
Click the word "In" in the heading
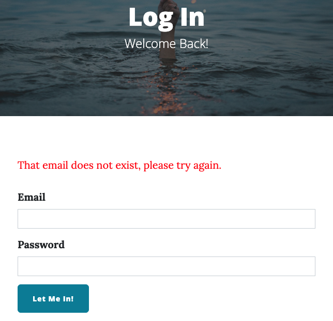point(192,17)
